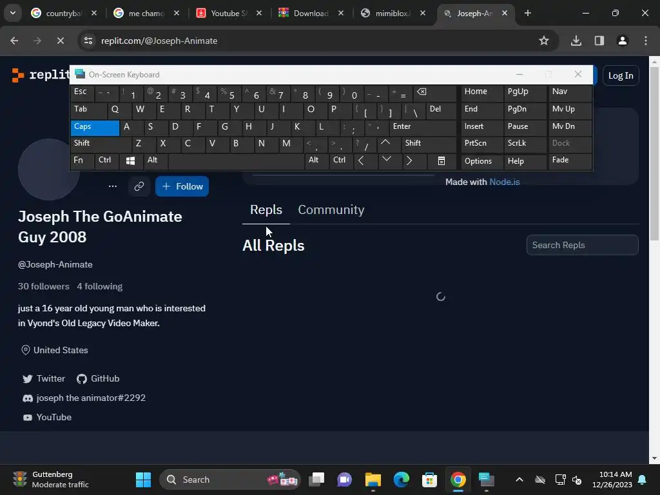660x495 pixels.
Task: Open File Explorer from the taskbar
Action: click(x=373, y=480)
